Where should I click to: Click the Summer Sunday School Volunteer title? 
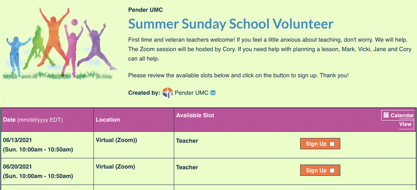pyautogui.click(x=230, y=24)
